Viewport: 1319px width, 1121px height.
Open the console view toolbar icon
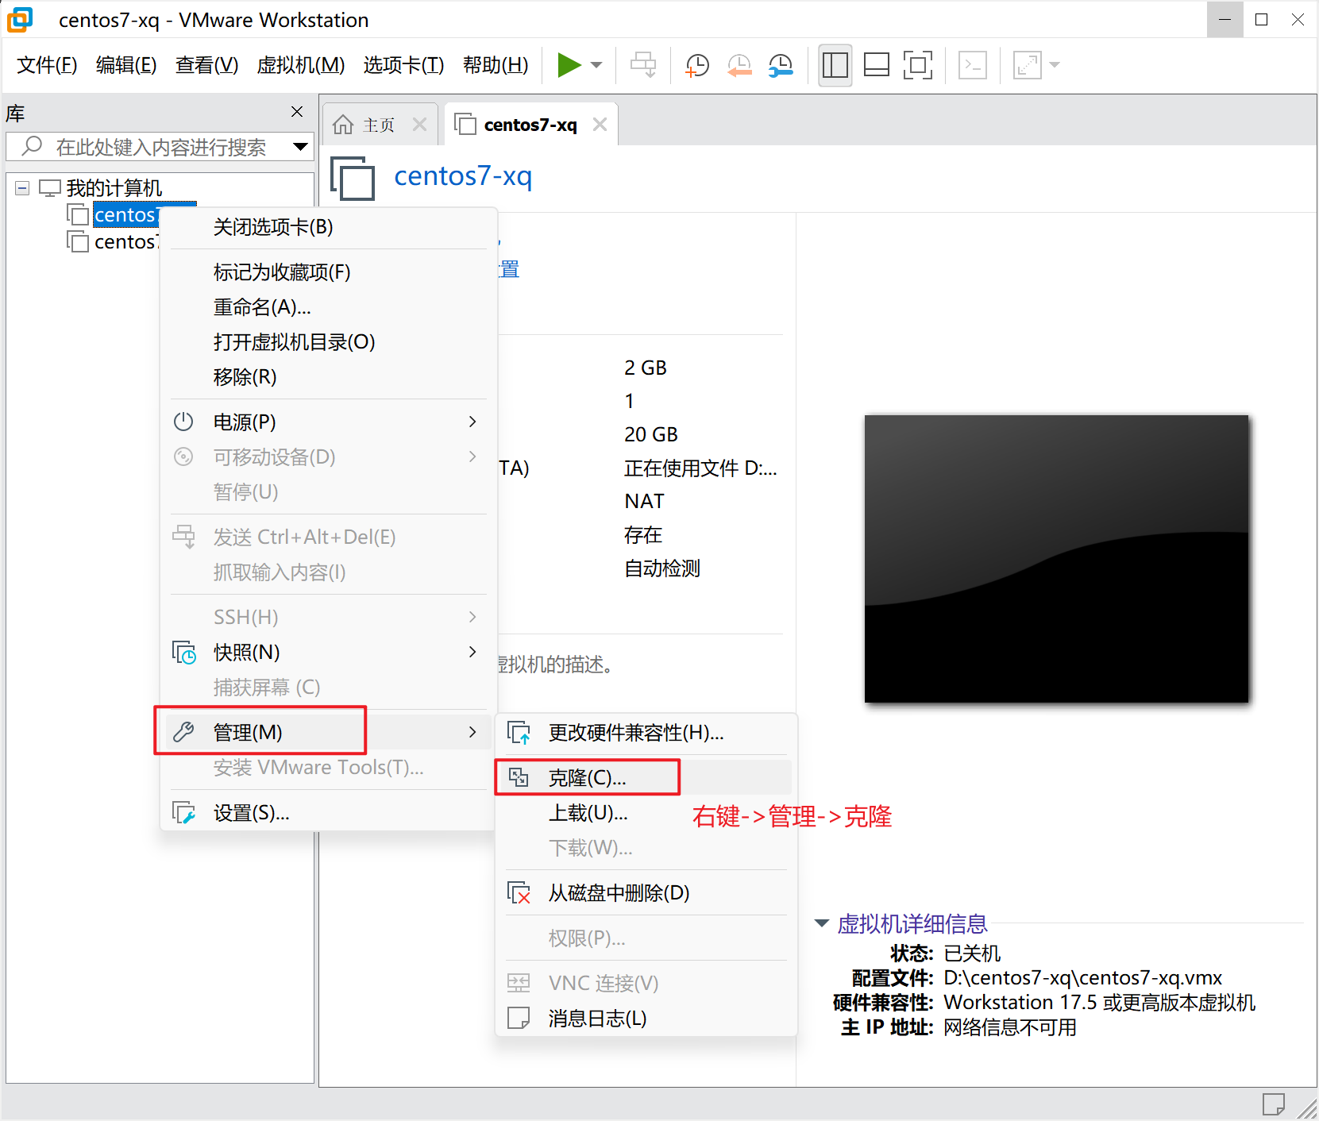[973, 65]
